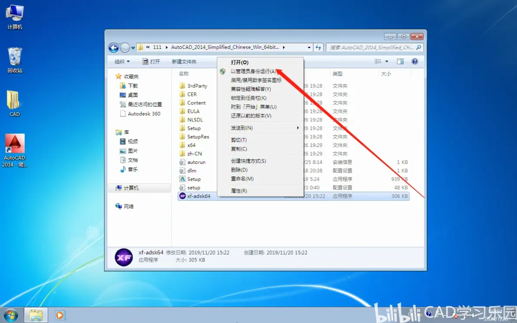Toggle the preview pane button
517x323 pixels.
coord(400,62)
